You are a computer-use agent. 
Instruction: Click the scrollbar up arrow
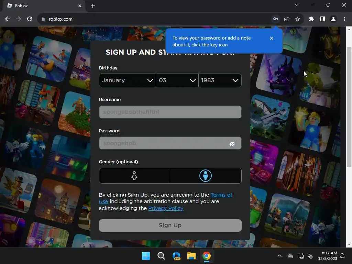coord(349,30)
